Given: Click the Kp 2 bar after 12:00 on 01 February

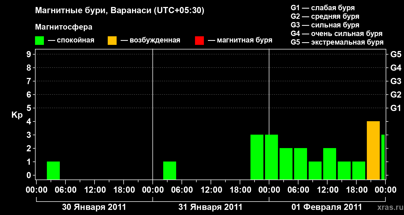Looking at the screenshot, I should tap(330, 164).
